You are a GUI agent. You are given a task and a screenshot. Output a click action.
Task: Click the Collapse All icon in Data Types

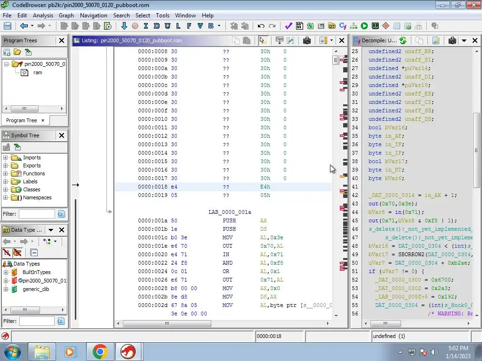click(34, 252)
